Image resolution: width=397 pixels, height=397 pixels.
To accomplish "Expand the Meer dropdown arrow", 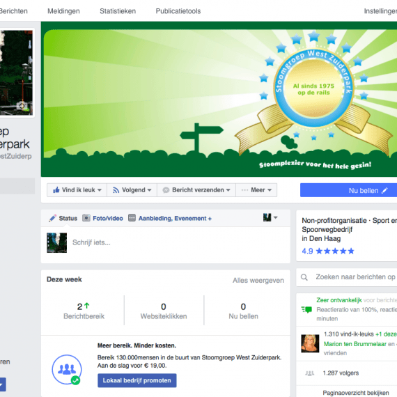I will [x=270, y=190].
